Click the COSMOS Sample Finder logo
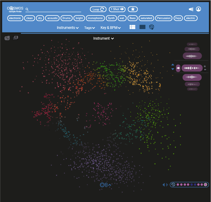Screen dimensions: 211x202 (x=15, y=9)
